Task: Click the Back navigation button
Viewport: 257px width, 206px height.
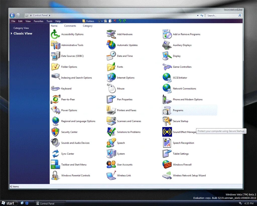Action: click(12, 15)
